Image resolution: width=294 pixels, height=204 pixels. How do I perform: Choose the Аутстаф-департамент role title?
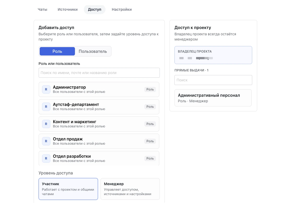pyautogui.click(x=76, y=104)
